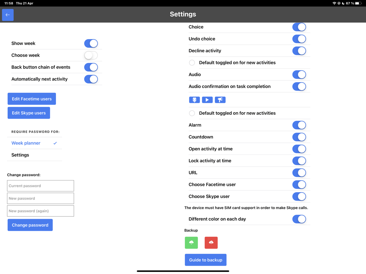Click the Change password button
The image size is (366, 274).
tap(30, 225)
